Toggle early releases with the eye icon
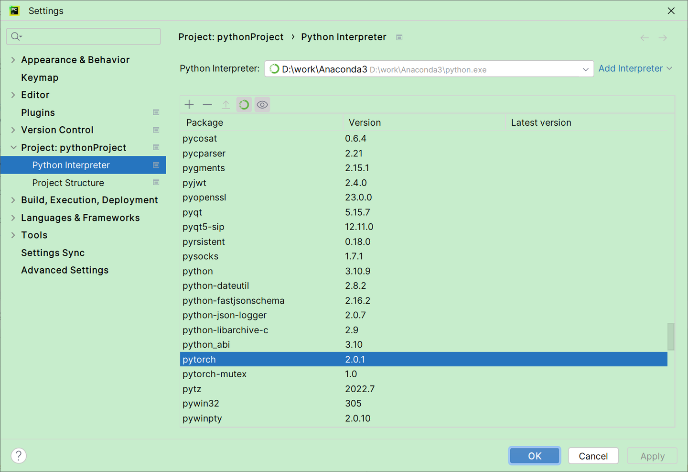688x472 pixels. [262, 104]
